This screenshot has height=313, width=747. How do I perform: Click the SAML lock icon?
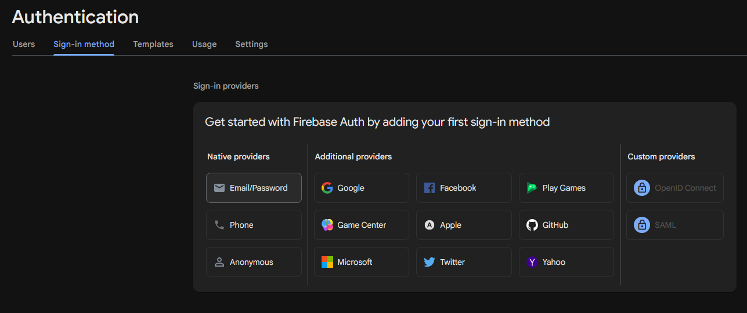(641, 225)
